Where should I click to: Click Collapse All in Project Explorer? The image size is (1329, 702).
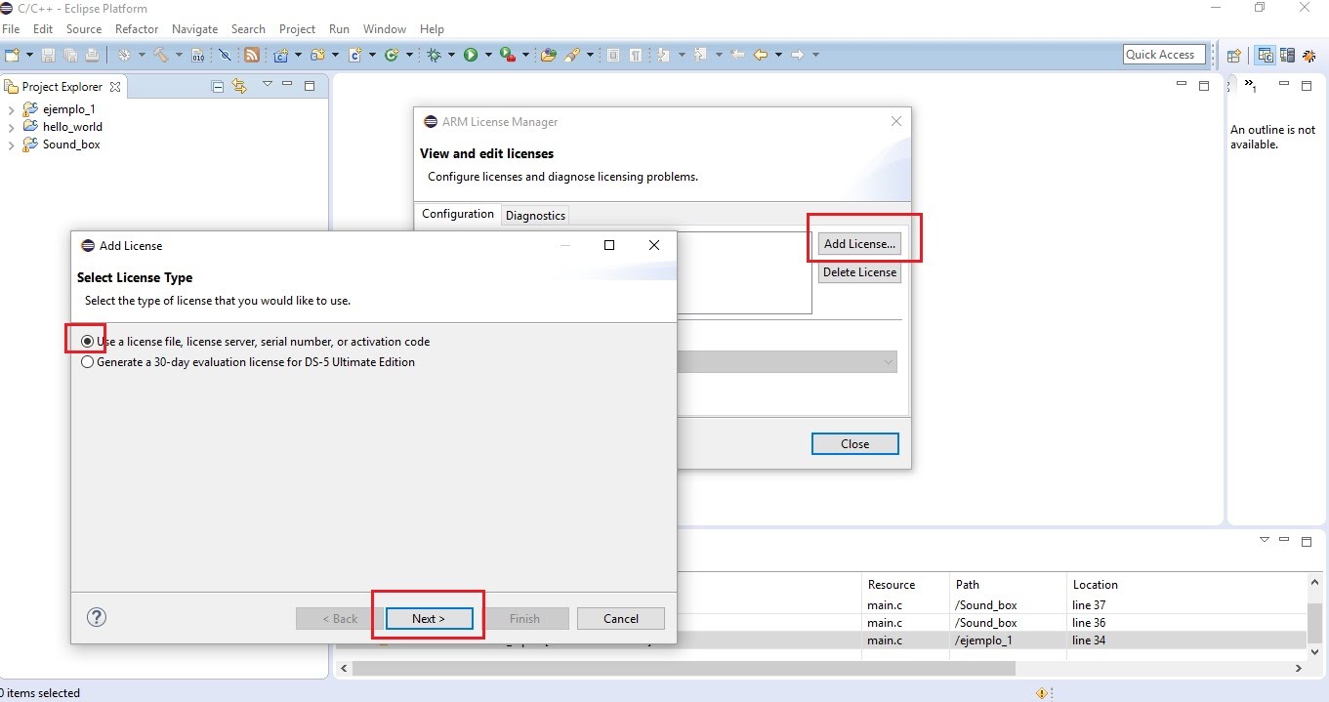tap(218, 86)
